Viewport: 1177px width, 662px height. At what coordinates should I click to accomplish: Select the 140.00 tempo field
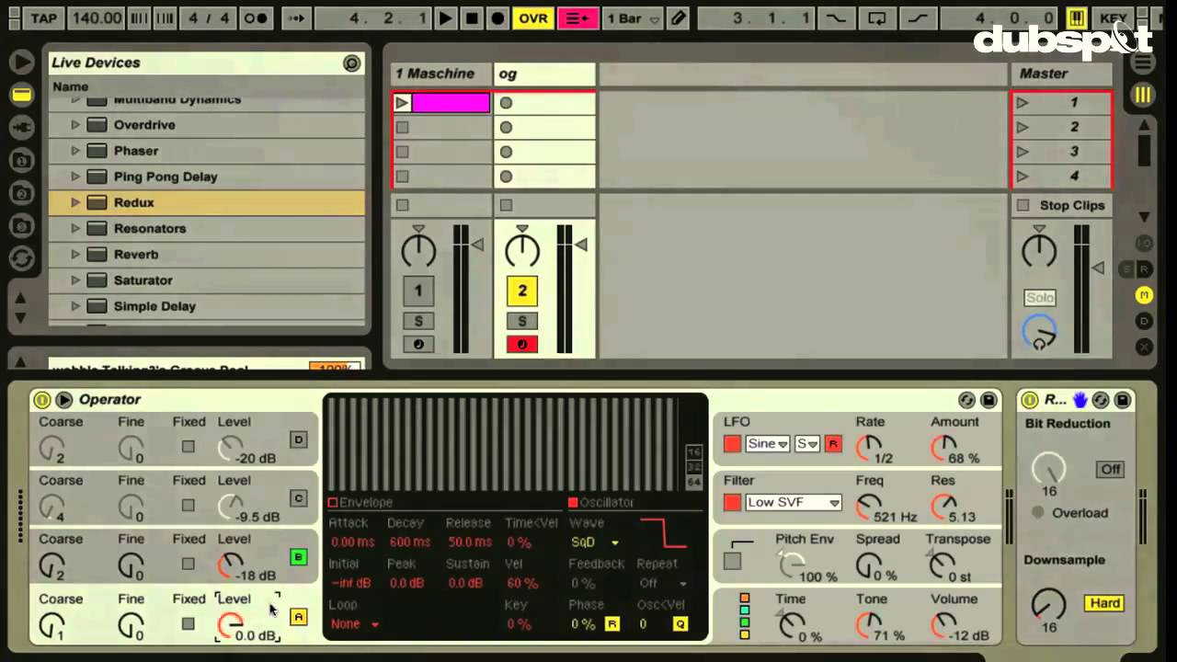(96, 17)
